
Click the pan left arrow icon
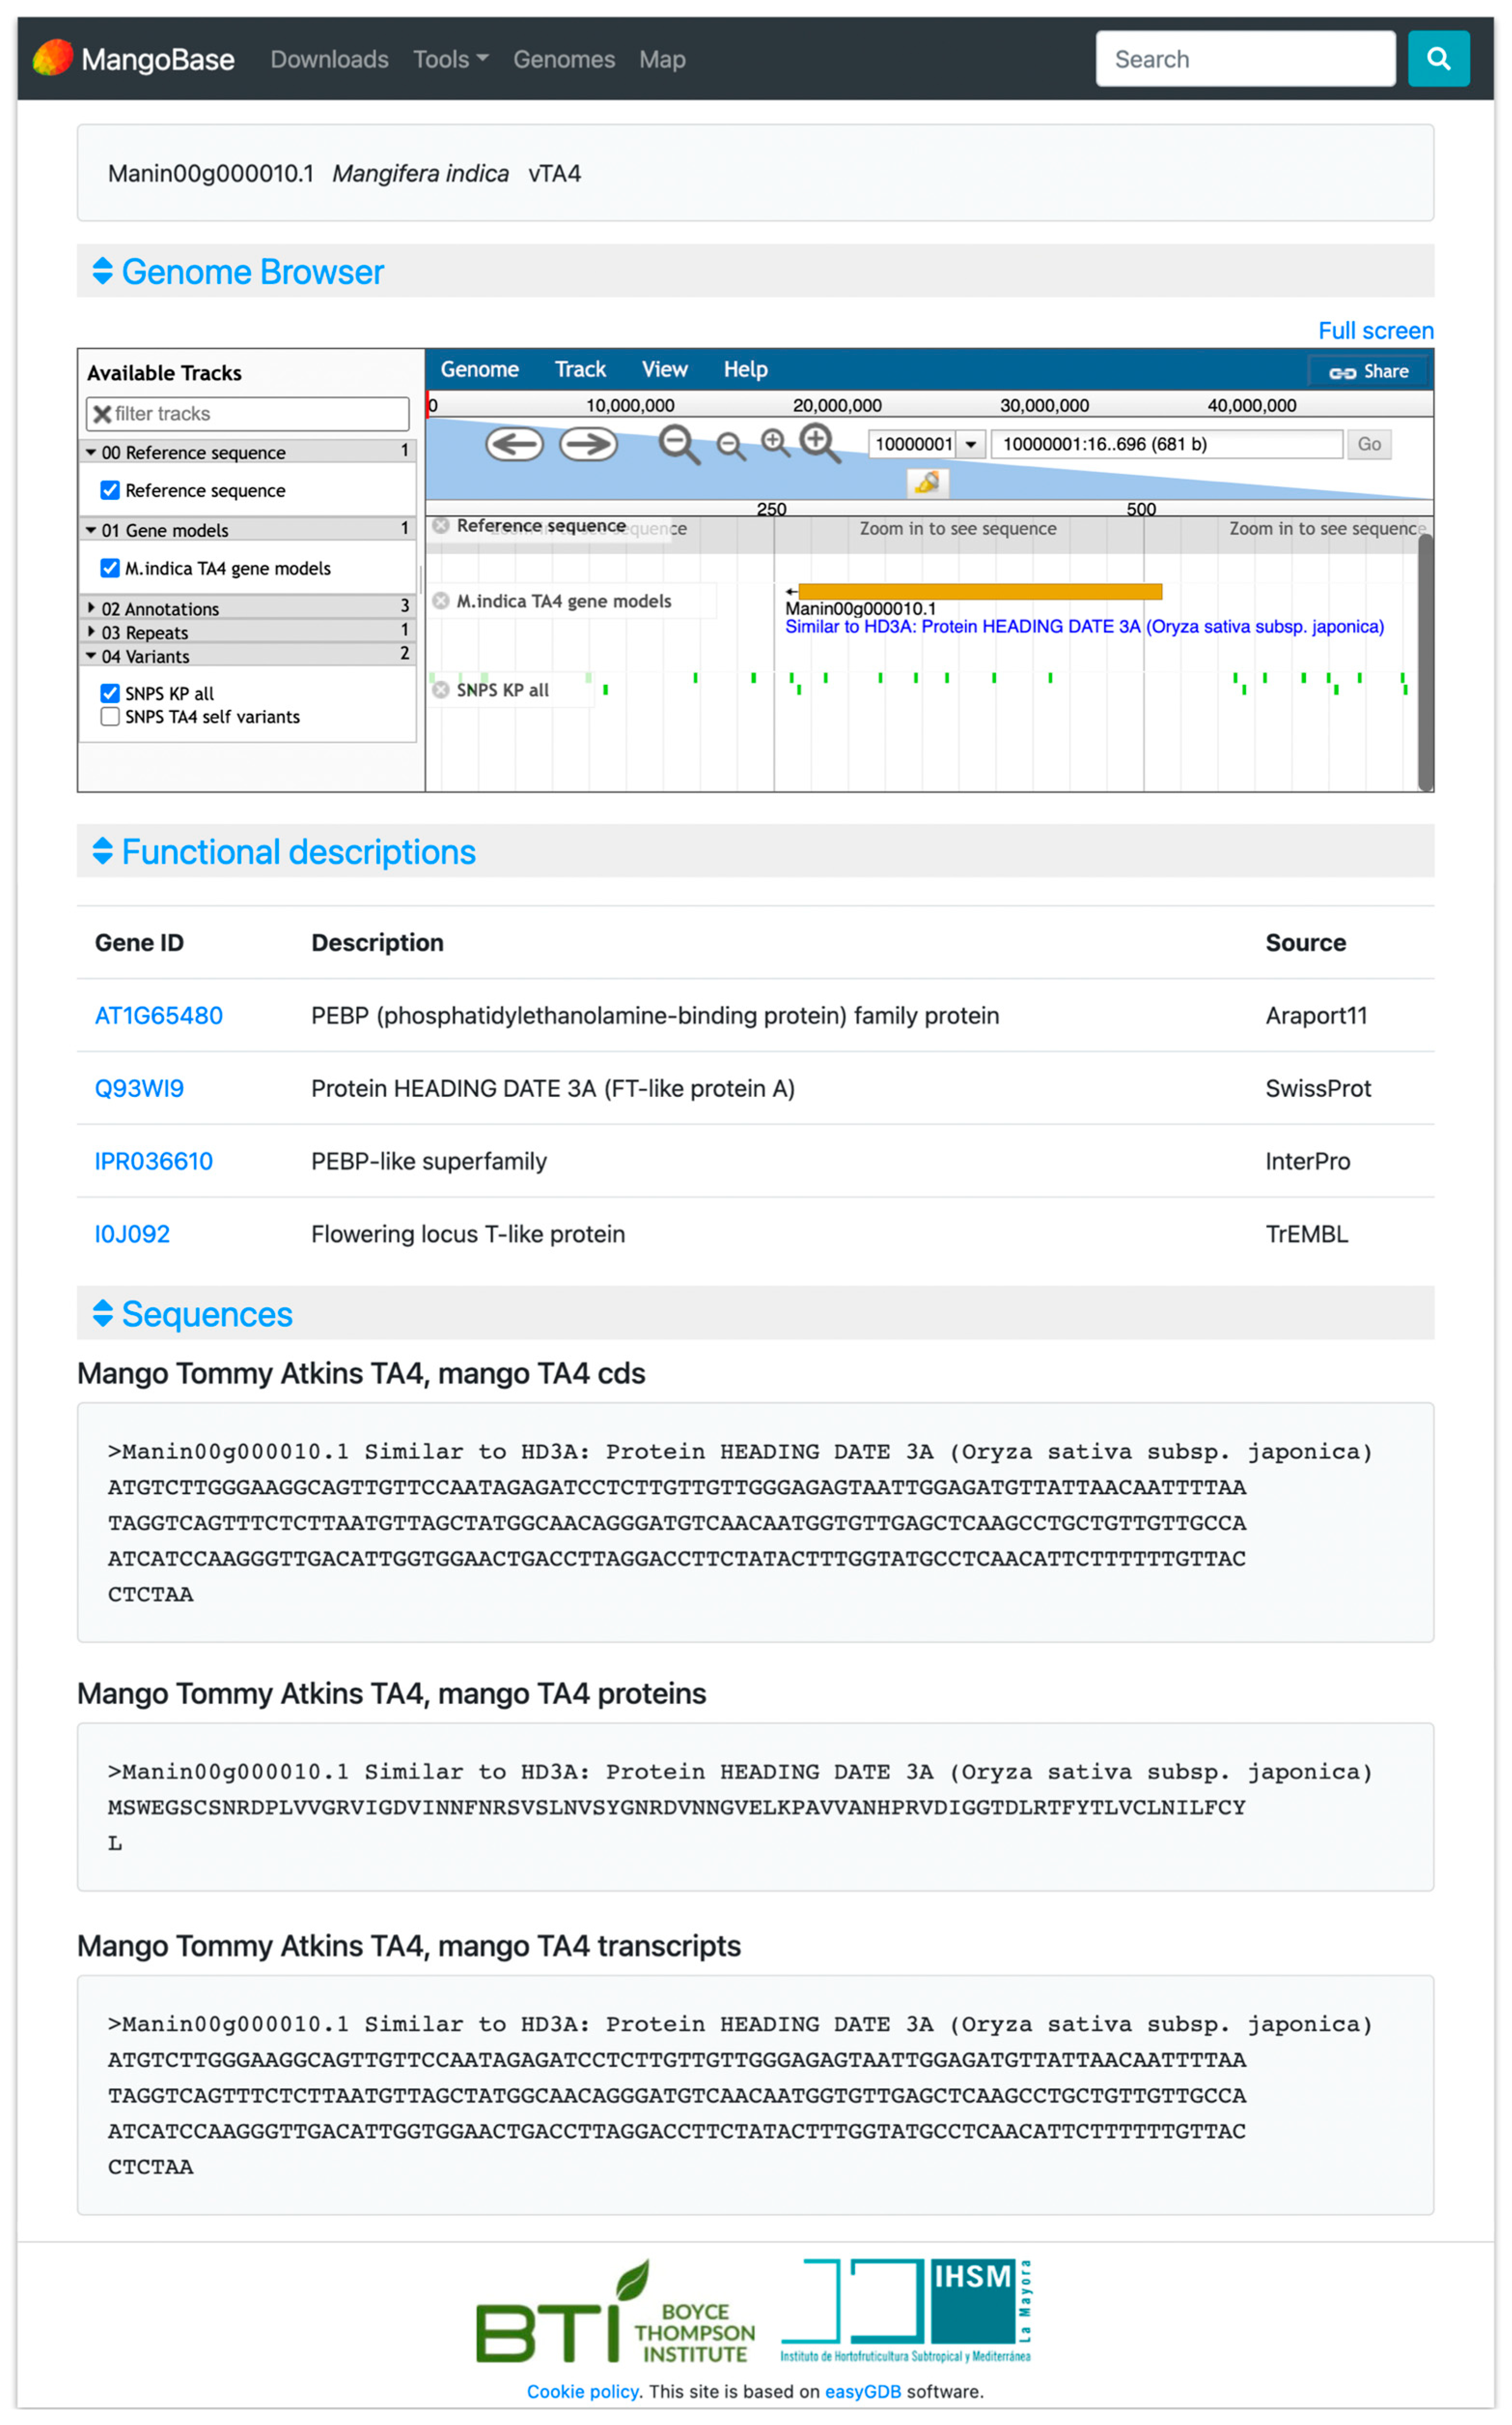pyautogui.click(x=514, y=444)
